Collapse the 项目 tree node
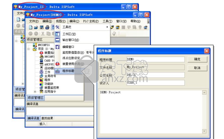The height and width of the screenshot is (139, 224). click(28, 49)
